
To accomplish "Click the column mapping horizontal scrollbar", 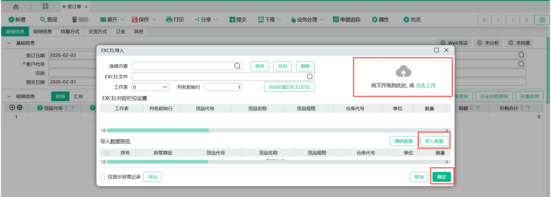I will 158,130.
